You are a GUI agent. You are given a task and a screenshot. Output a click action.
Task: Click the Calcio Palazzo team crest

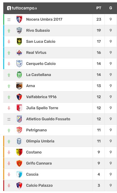(19, 186)
